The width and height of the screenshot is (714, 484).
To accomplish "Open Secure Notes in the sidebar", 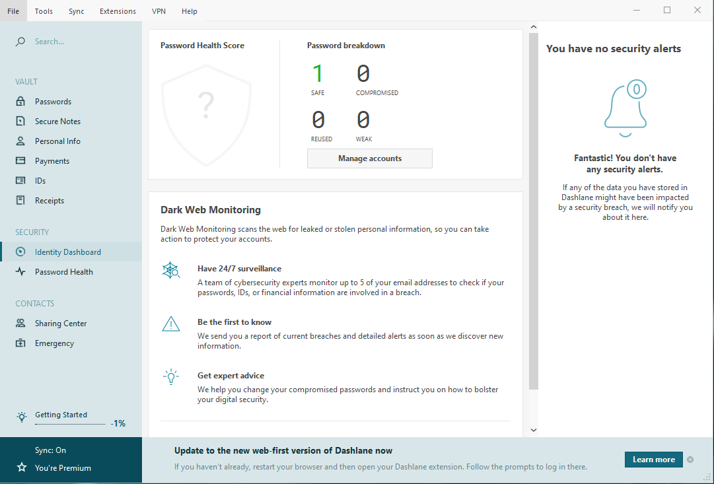I will coord(71,121).
